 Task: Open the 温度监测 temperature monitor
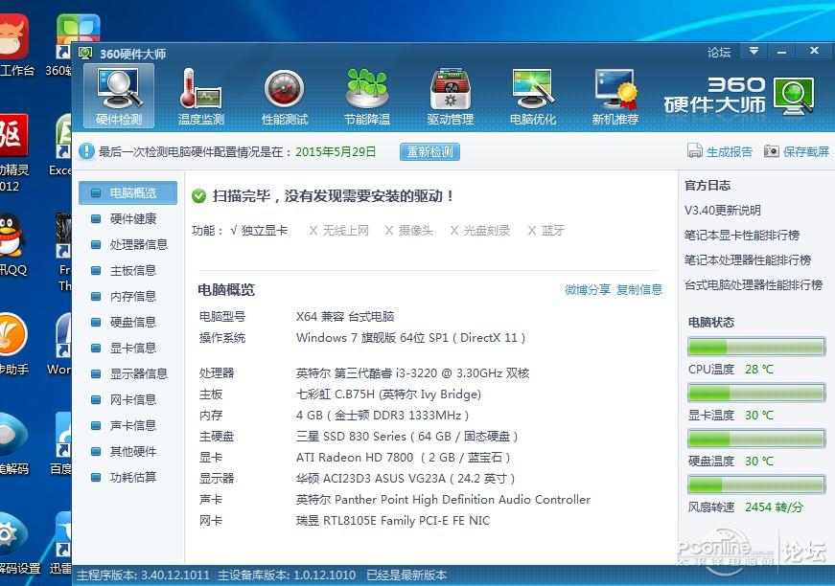coord(201,97)
